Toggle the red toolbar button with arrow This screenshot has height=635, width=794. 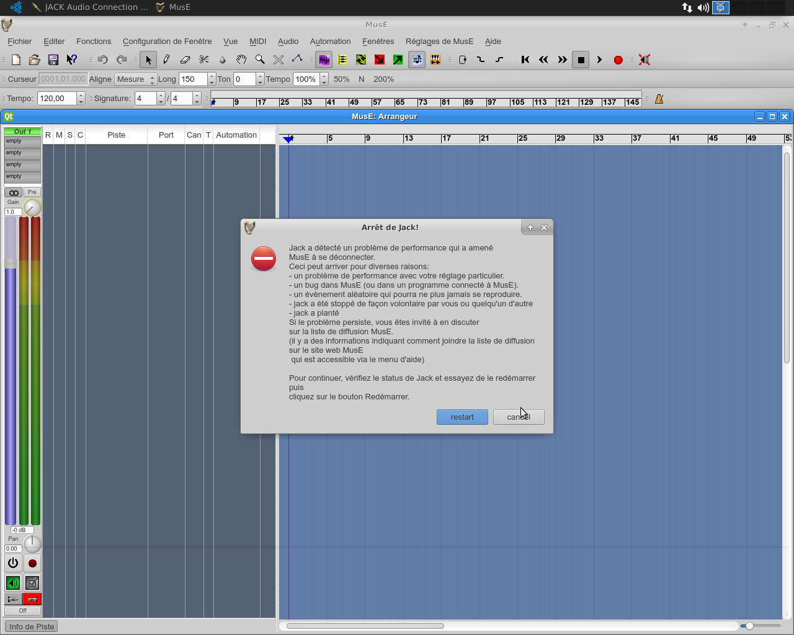pyautogui.click(x=380, y=60)
